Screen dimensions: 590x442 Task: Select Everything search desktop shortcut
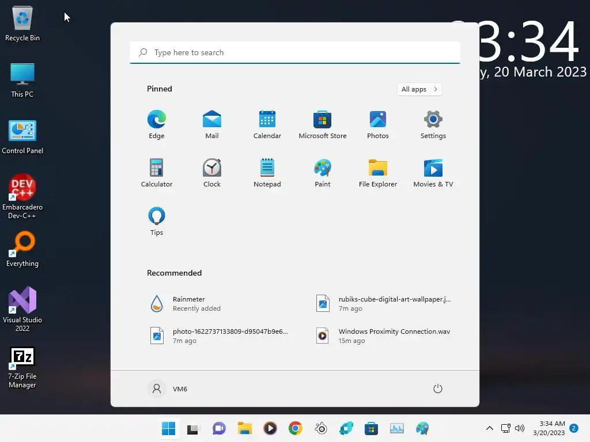[22, 249]
